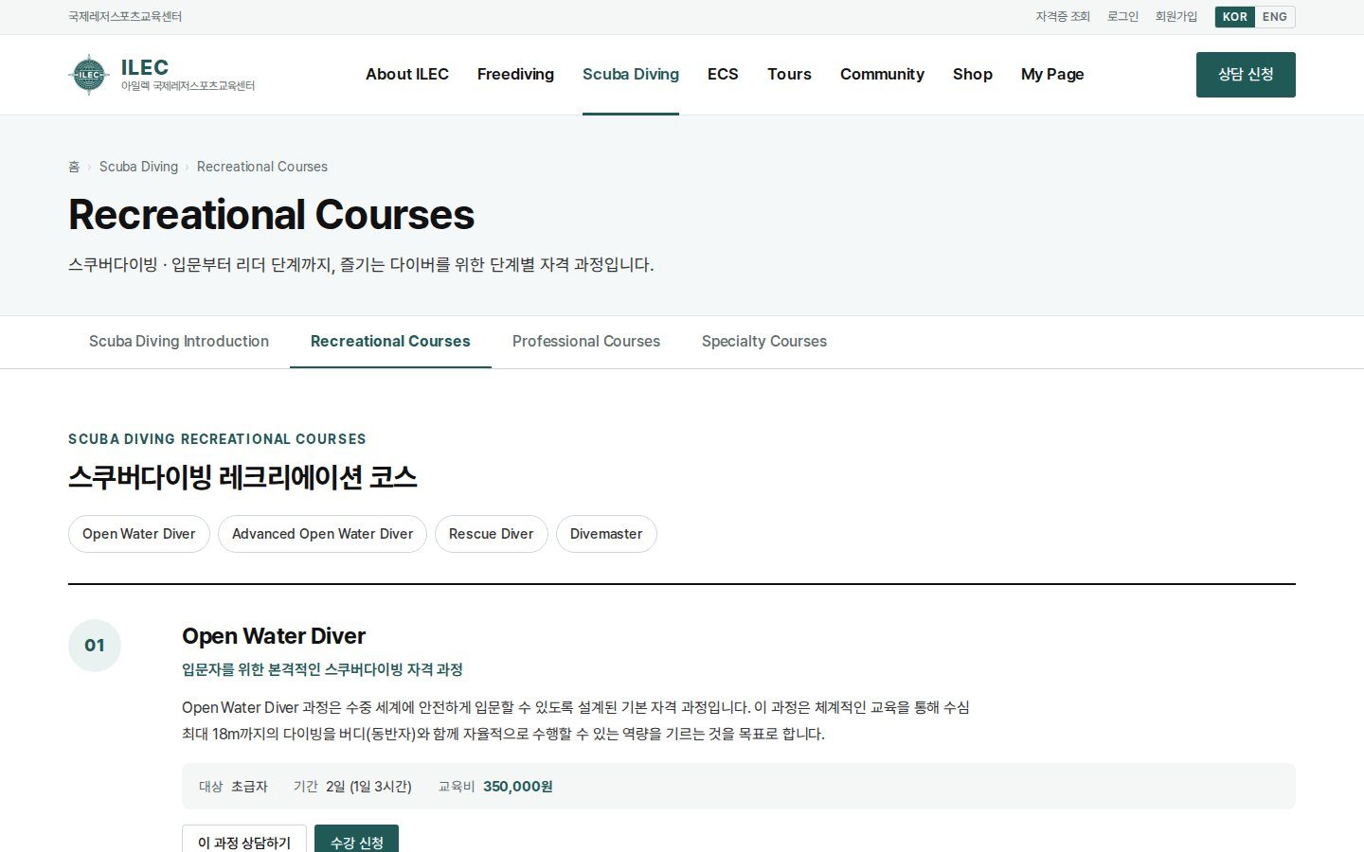Viewport: 1364px width, 852px height.
Task: Jump to the Rescue Diver pill
Action: tap(492, 534)
